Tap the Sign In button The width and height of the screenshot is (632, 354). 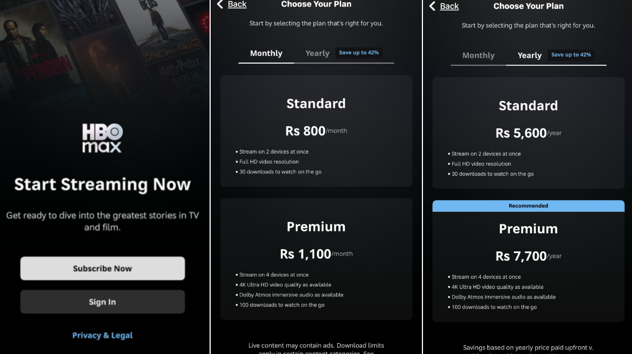pyautogui.click(x=102, y=302)
